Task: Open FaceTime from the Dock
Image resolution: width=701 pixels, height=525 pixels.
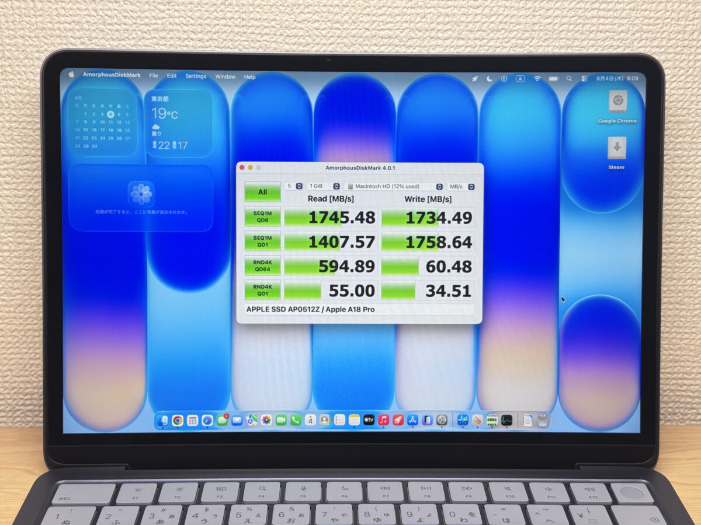Action: [281, 420]
